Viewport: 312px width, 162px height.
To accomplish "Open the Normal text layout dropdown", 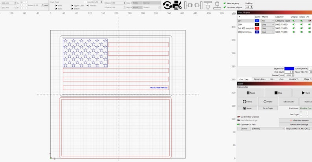I will [x=152, y=3].
